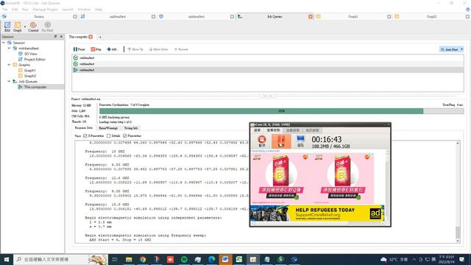
Task: Click the Remove queue button
Action: tap(181, 49)
